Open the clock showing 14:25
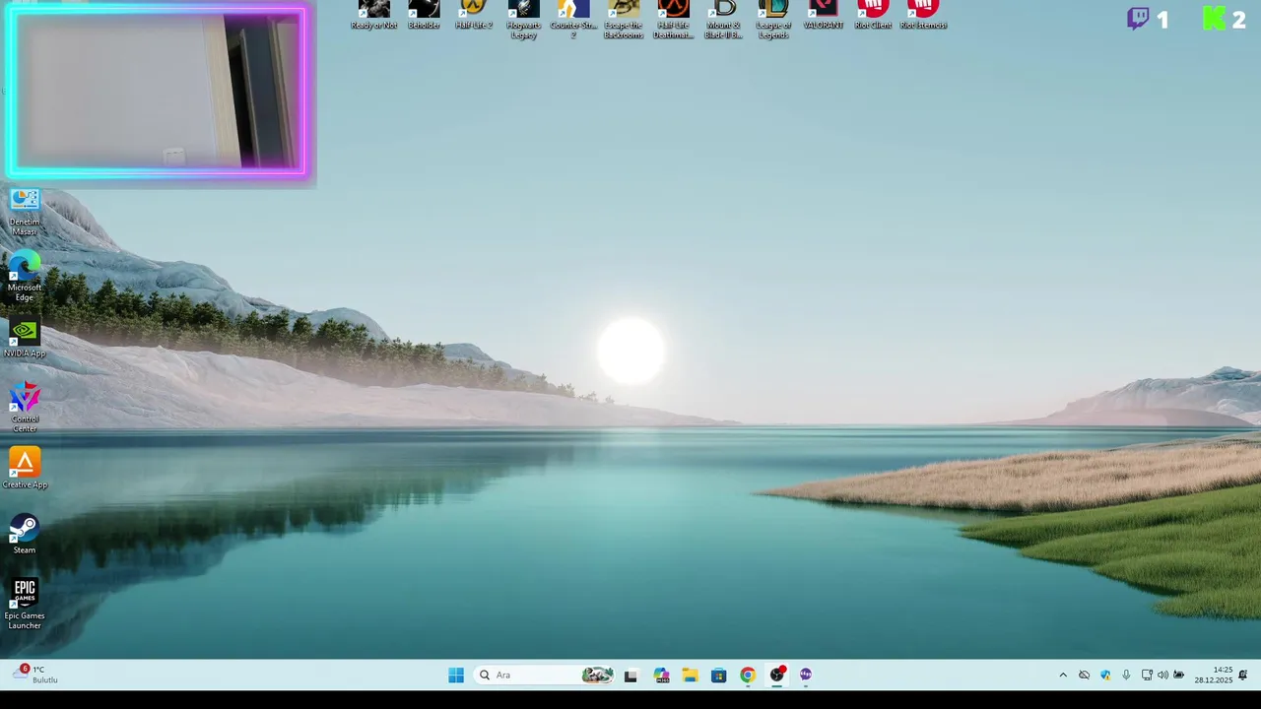Viewport: 1261px width, 709px height. pyautogui.click(x=1214, y=675)
